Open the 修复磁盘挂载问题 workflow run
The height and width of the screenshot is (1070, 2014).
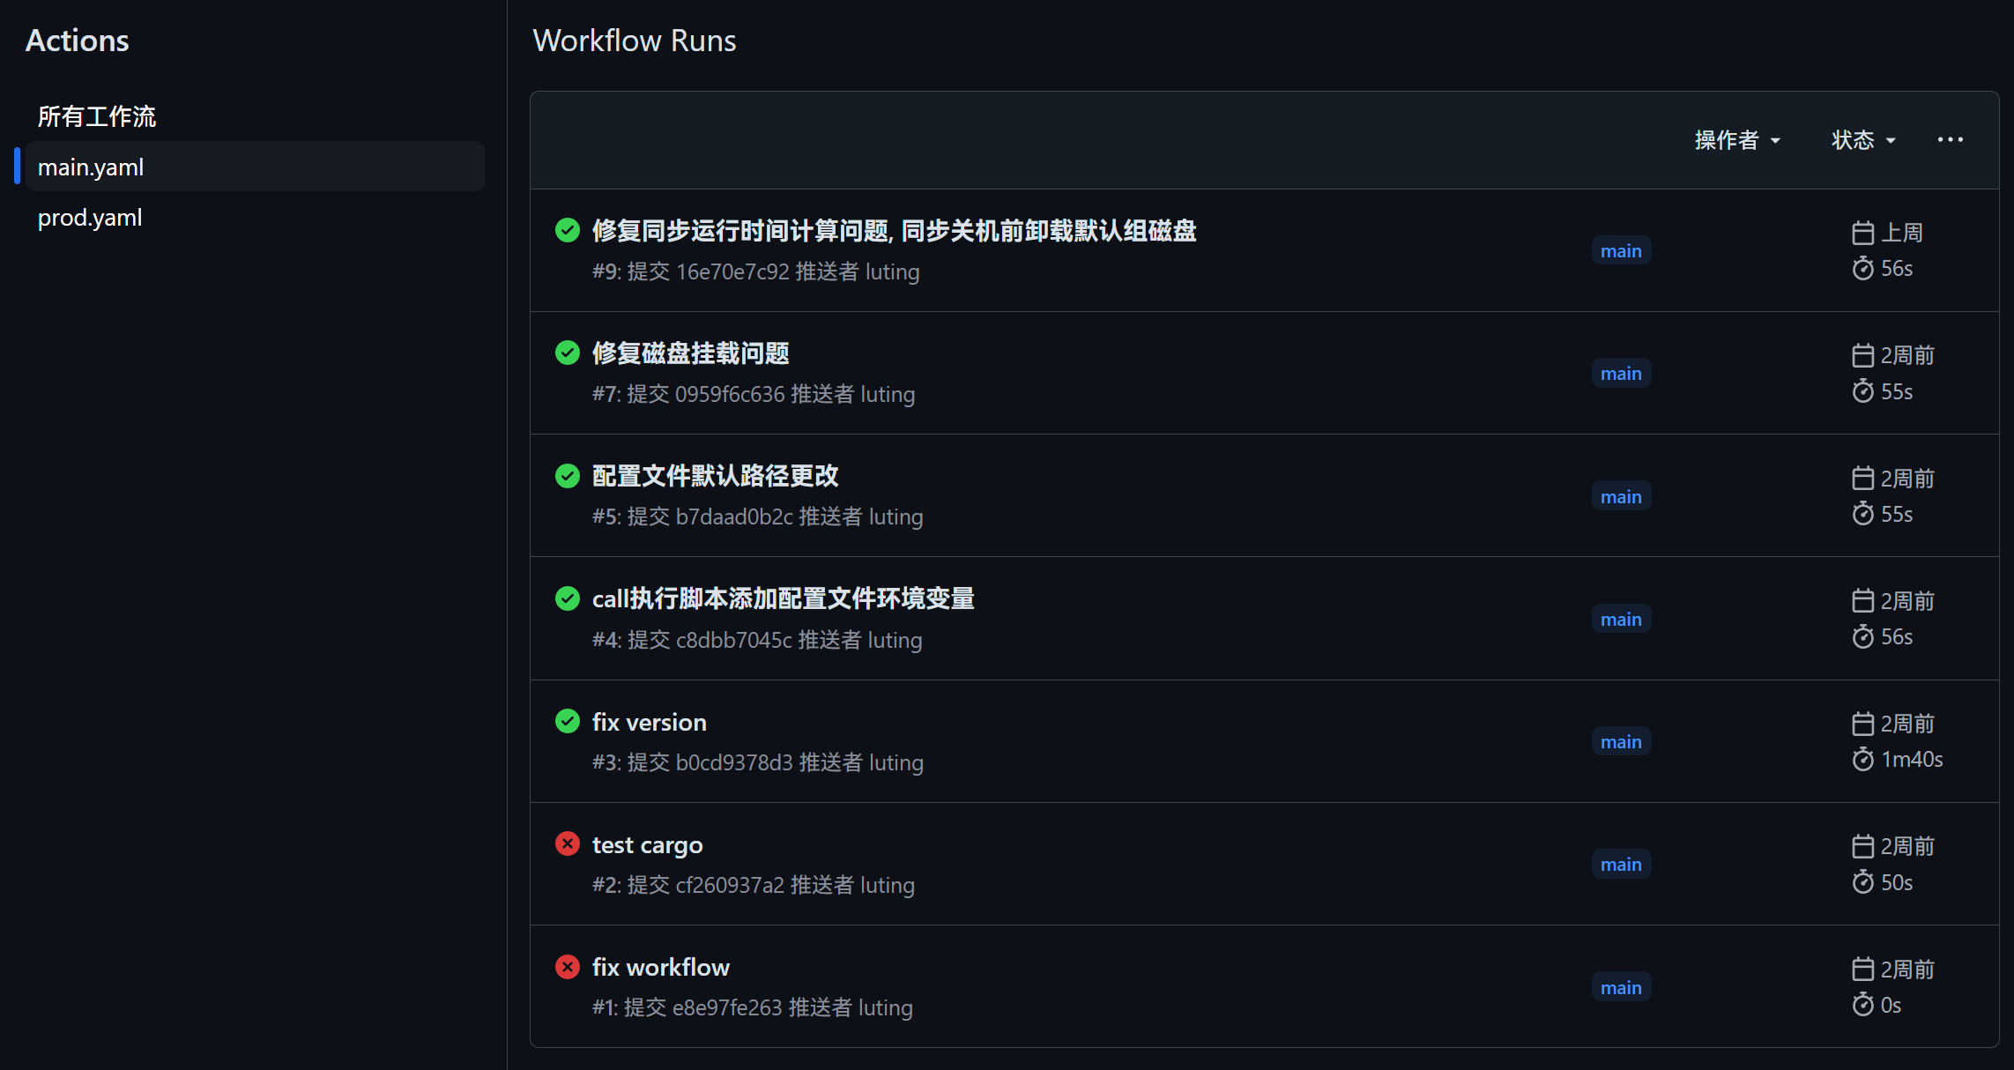point(690,353)
